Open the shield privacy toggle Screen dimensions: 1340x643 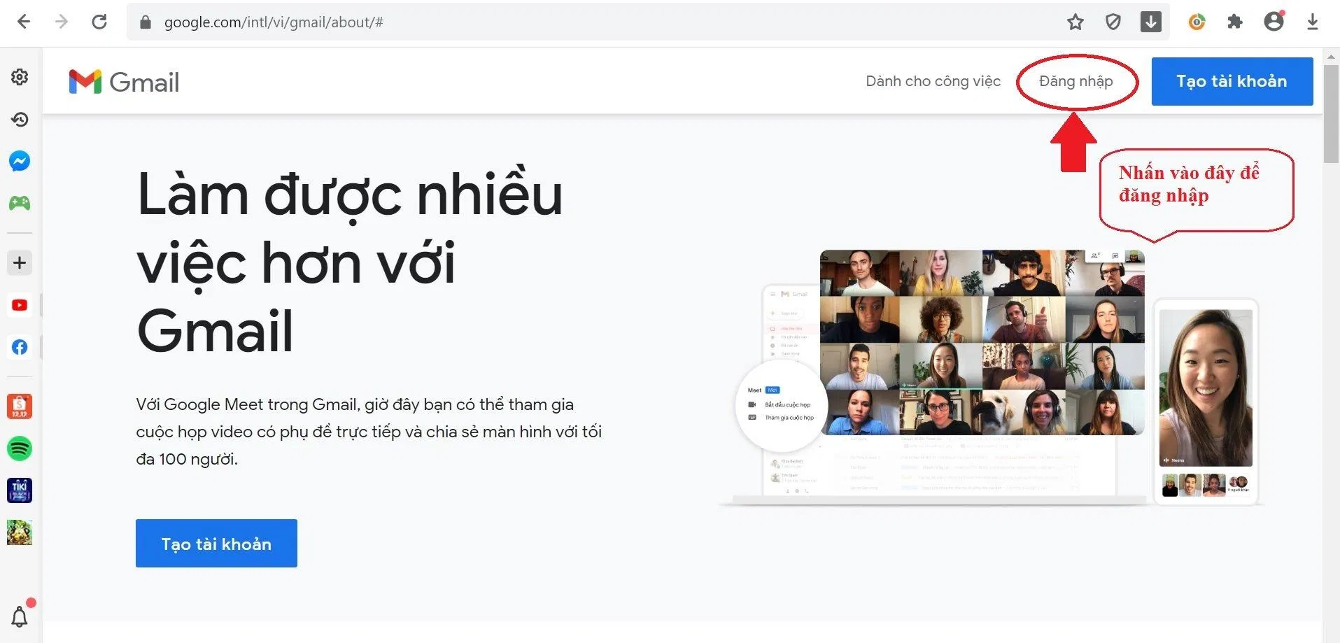click(1113, 22)
